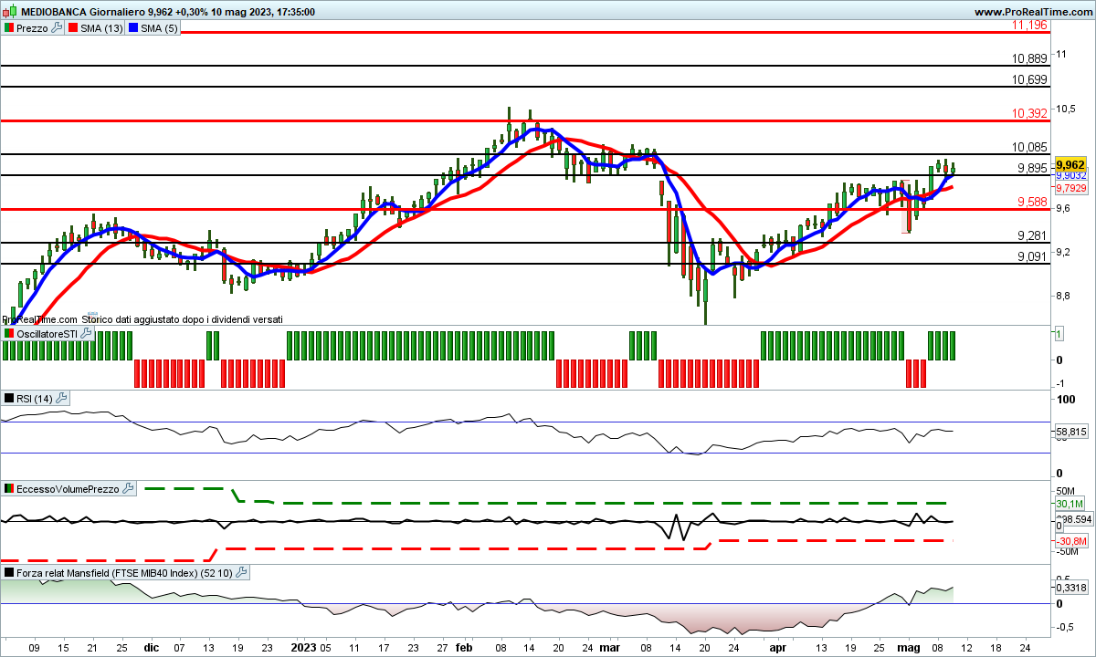1096x657 pixels.
Task: Click the RSI current value 58,815
Action: [x=1071, y=431]
